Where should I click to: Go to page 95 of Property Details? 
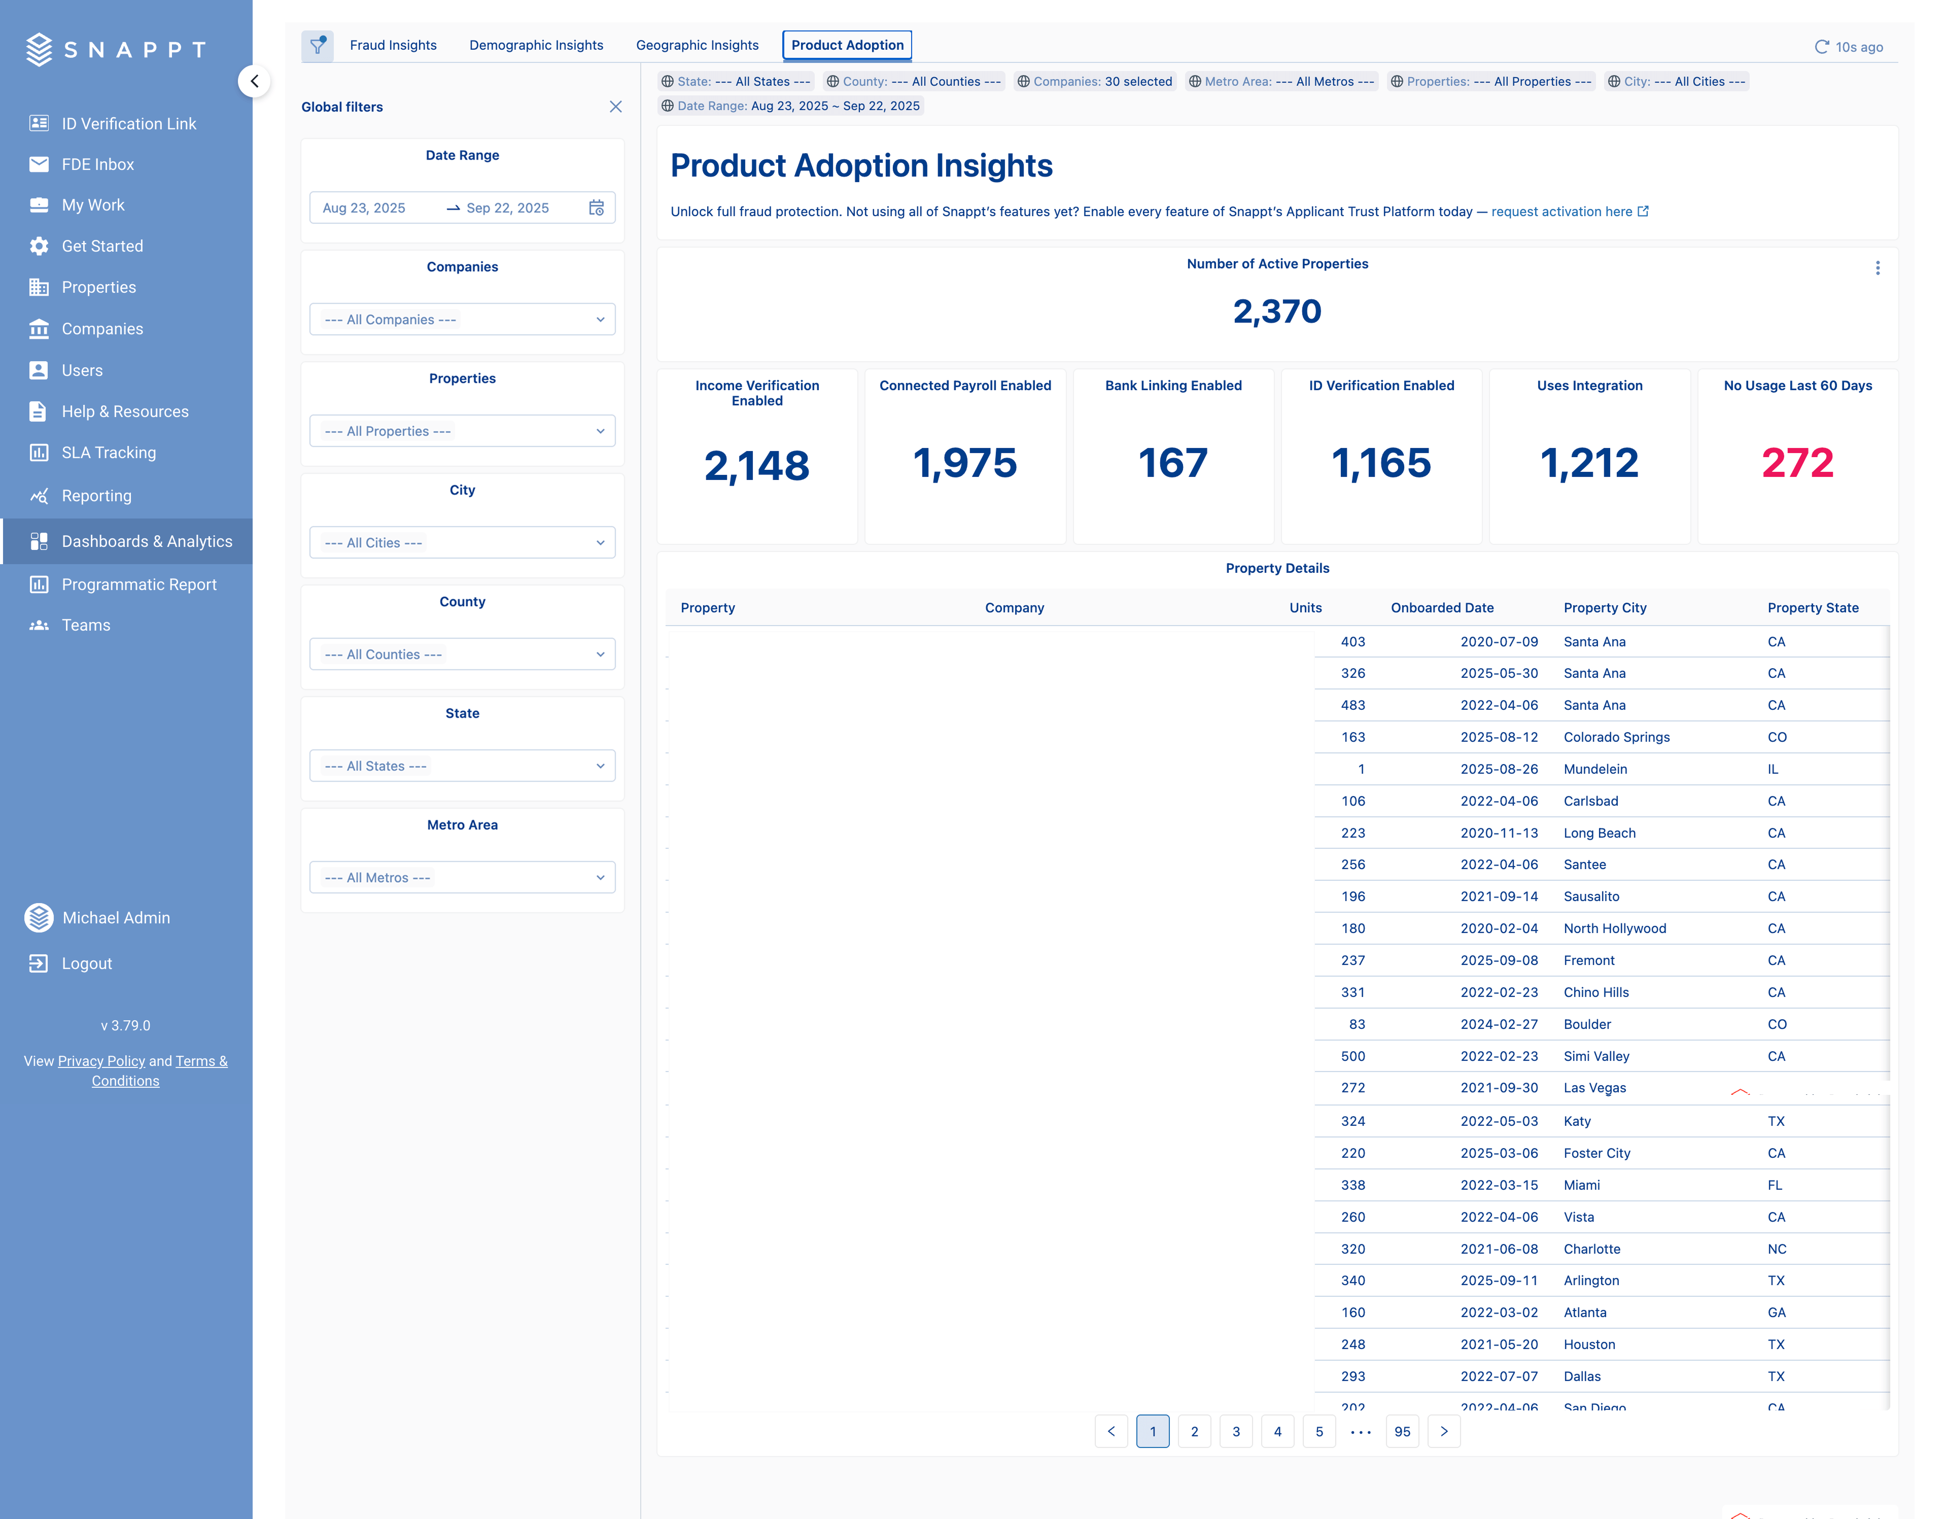coord(1402,1432)
